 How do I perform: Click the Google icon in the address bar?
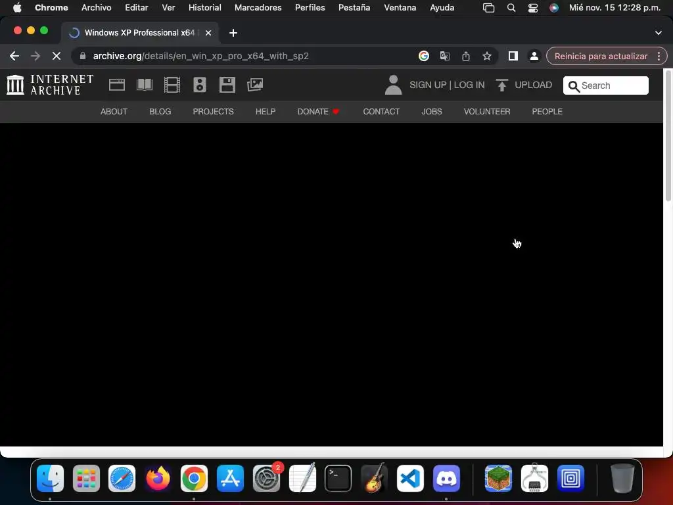point(424,56)
